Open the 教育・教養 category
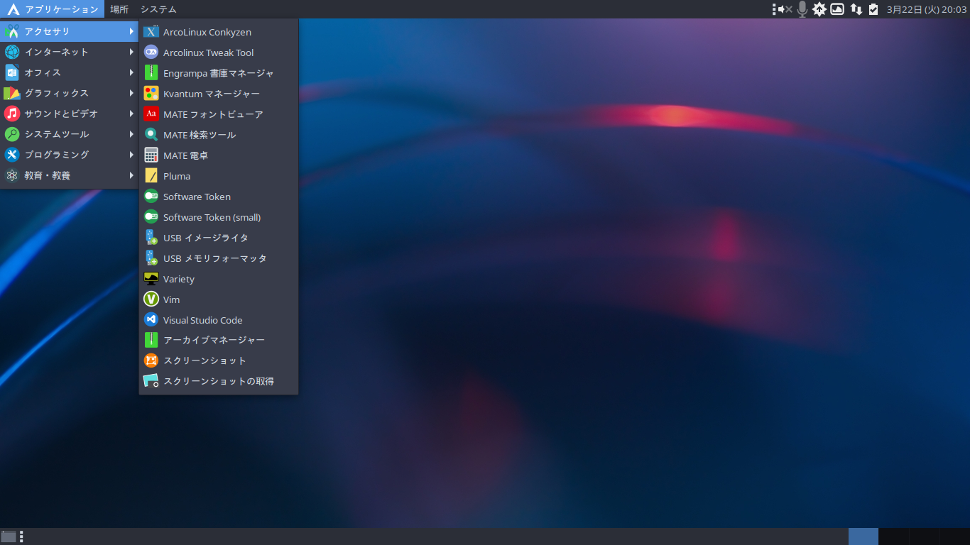Screen dimensions: 970x545 pos(69,175)
